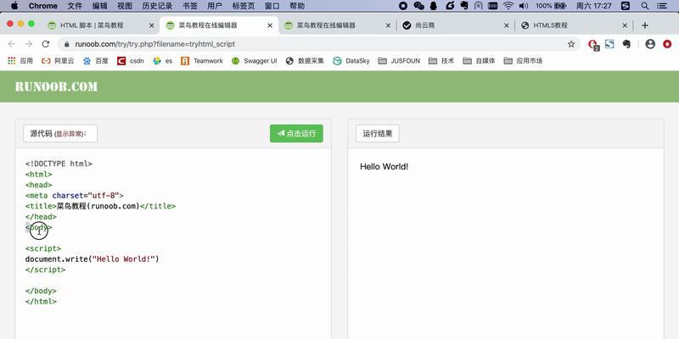Click the red update icon beside the profile avatar
This screenshot has width=679, height=339.
667,44
